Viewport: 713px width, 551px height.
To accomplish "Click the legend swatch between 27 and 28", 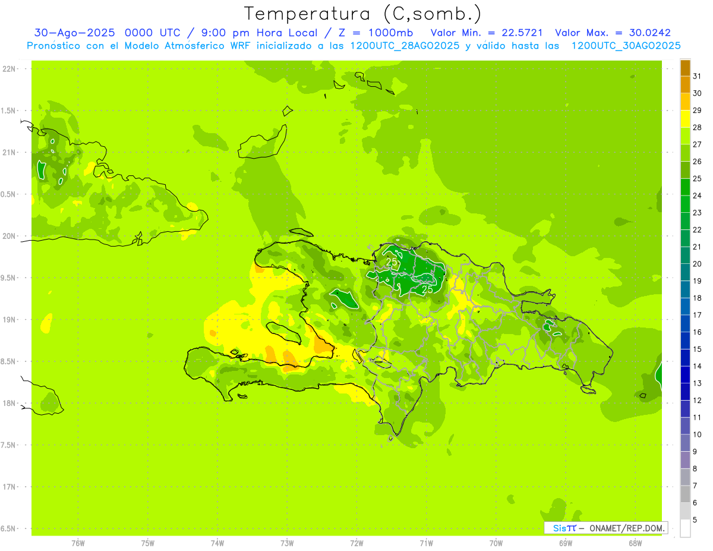I will tap(685, 136).
